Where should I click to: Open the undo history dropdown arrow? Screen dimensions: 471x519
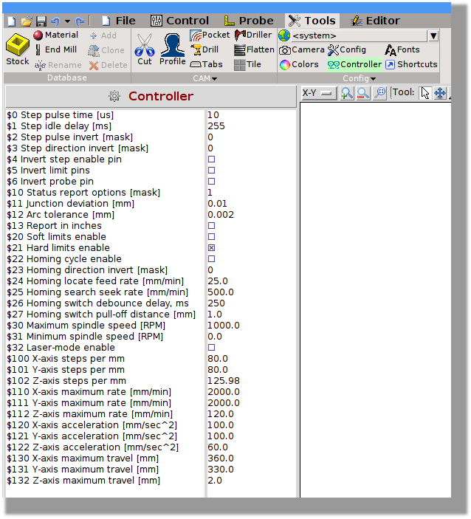click(67, 21)
